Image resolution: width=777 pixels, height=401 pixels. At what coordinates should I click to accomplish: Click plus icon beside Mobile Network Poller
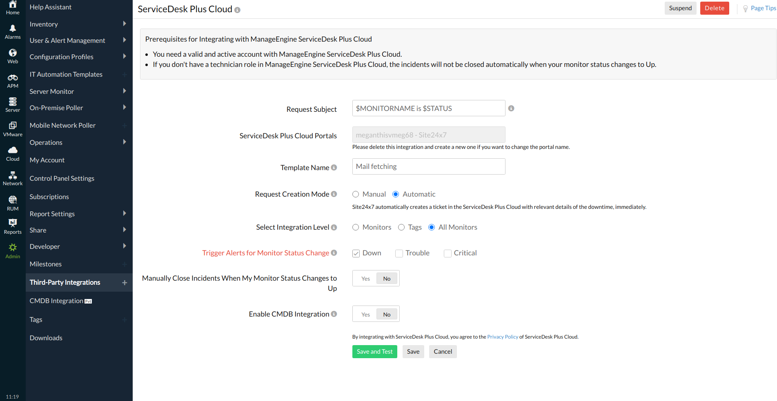(125, 126)
